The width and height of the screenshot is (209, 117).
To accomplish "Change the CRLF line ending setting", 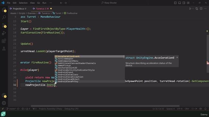I will 187,109.
